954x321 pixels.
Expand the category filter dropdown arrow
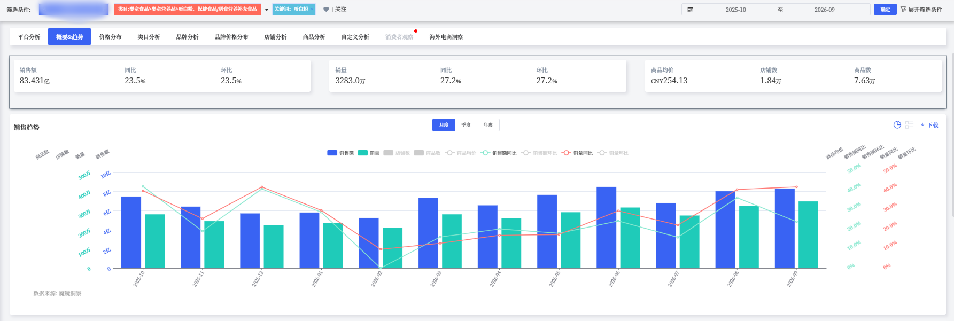267,10
